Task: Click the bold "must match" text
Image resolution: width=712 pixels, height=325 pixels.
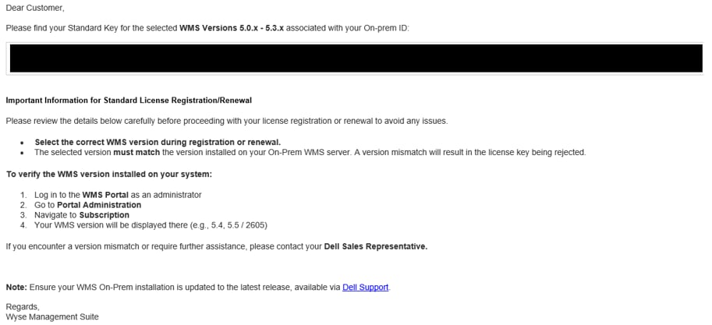Action: coord(136,152)
